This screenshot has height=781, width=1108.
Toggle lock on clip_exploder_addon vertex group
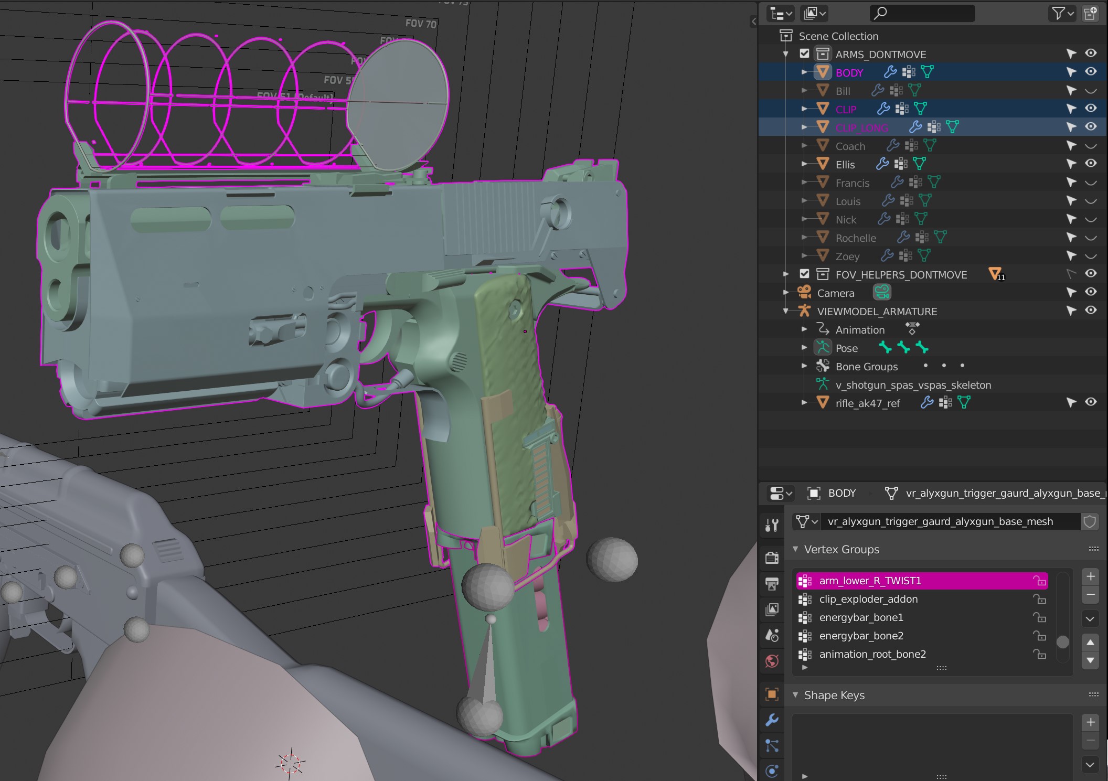pyautogui.click(x=1039, y=599)
